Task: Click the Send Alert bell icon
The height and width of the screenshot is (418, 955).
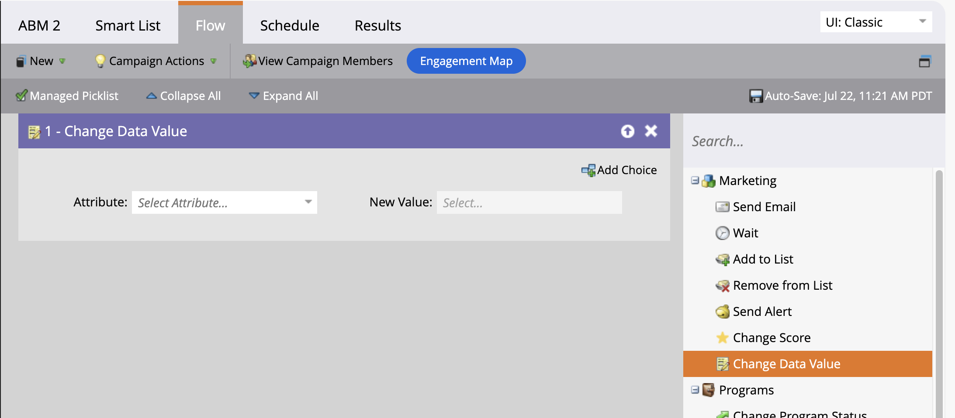Action: pyautogui.click(x=722, y=312)
